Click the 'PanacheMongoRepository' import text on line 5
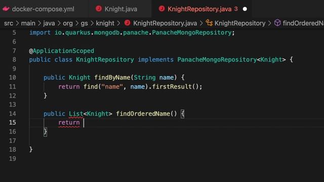The image size is (324, 182). (x=192, y=32)
